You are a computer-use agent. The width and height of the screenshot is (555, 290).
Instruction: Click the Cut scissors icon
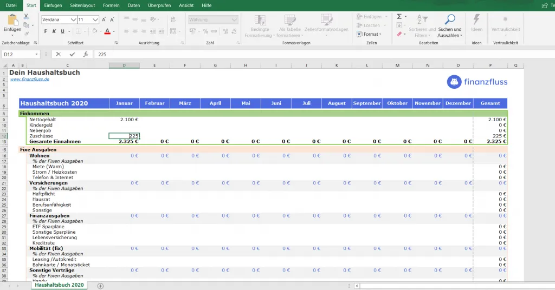(x=25, y=17)
